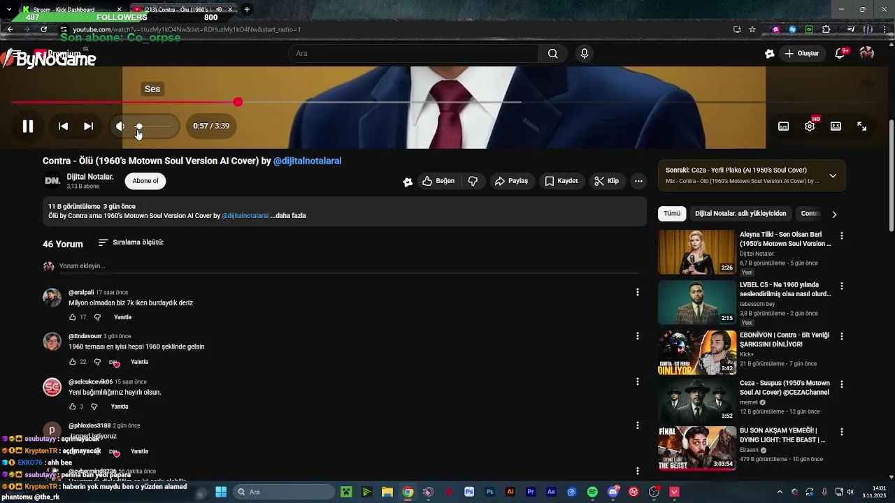
Task: Open more actions menu beside Klip
Action: [638, 181]
